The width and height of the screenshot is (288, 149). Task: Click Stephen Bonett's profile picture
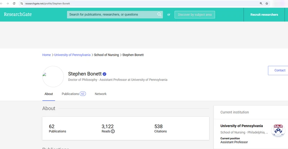point(53,76)
